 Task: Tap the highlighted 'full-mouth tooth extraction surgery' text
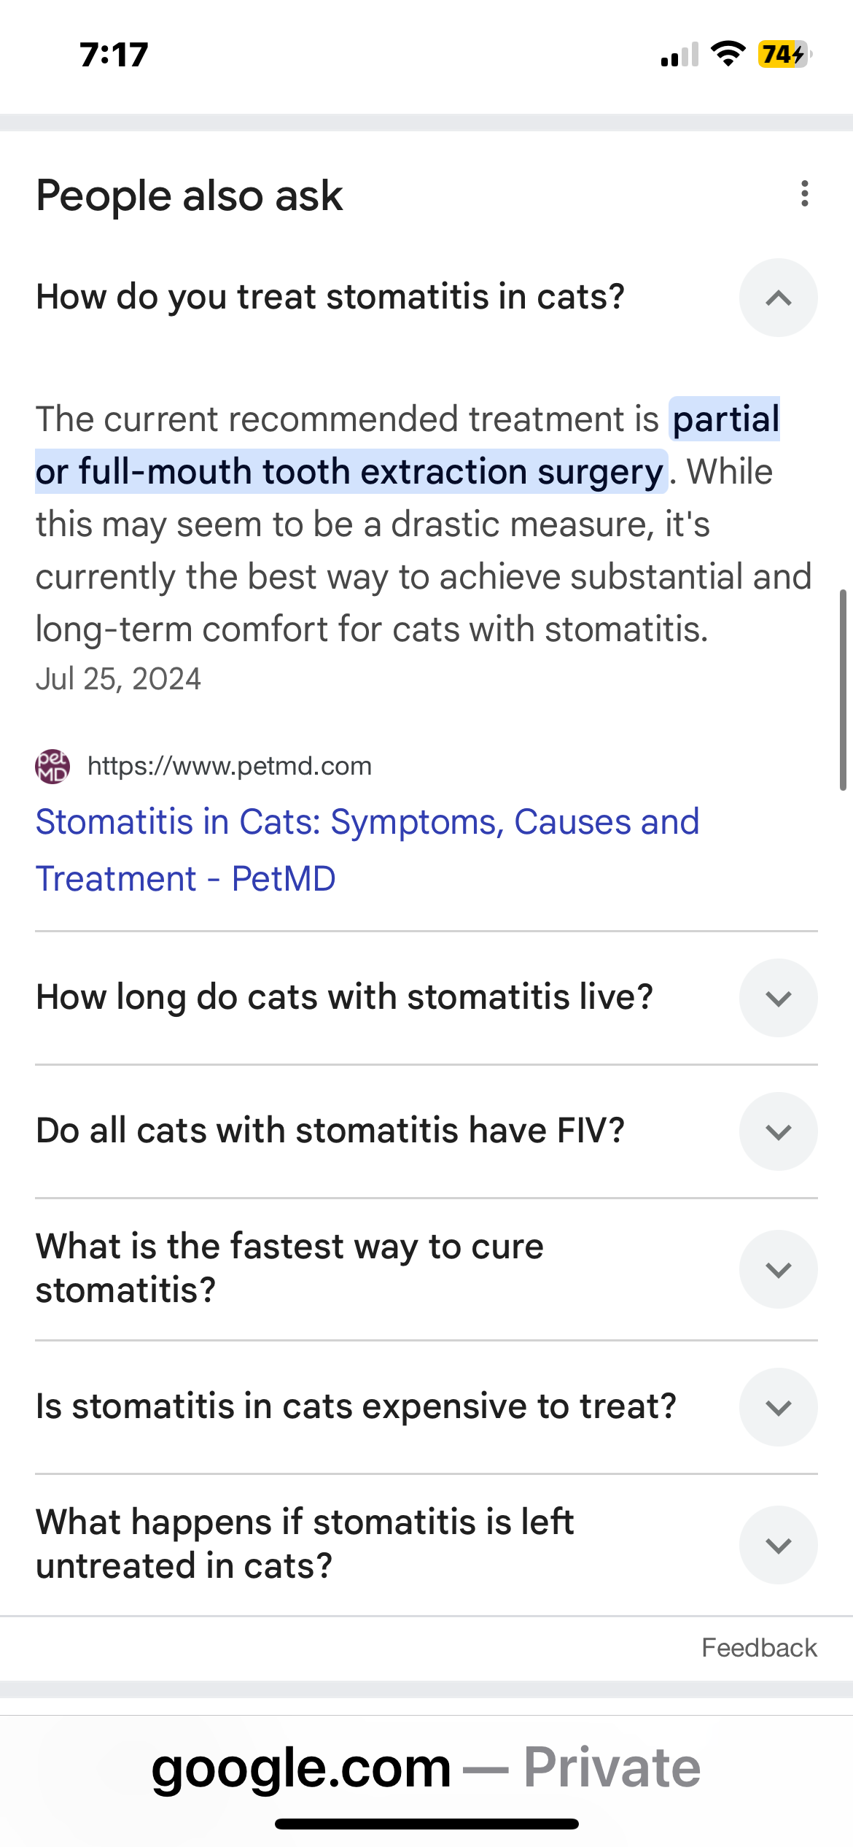tap(350, 472)
